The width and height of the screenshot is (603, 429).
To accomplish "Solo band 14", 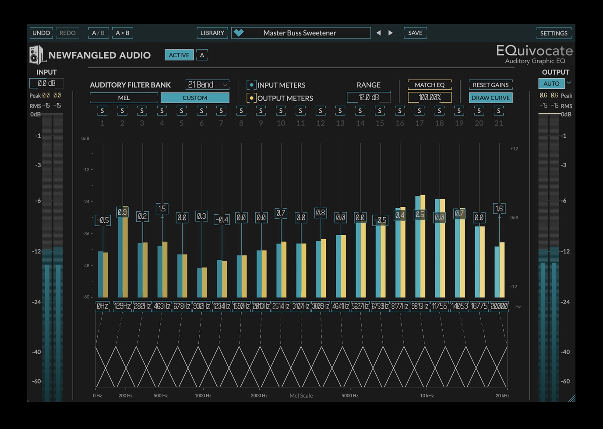I will [x=360, y=111].
